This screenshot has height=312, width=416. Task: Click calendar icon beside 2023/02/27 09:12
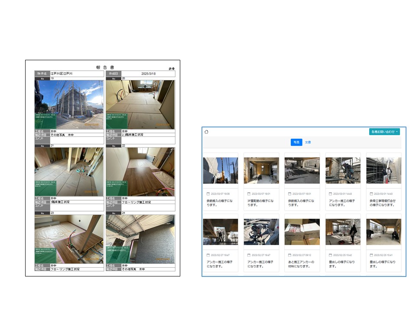click(290, 255)
